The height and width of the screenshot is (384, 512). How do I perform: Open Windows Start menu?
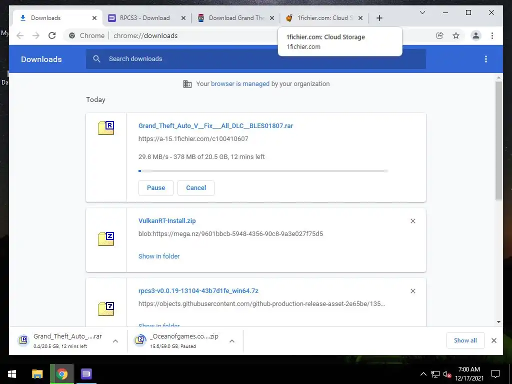[12, 374]
